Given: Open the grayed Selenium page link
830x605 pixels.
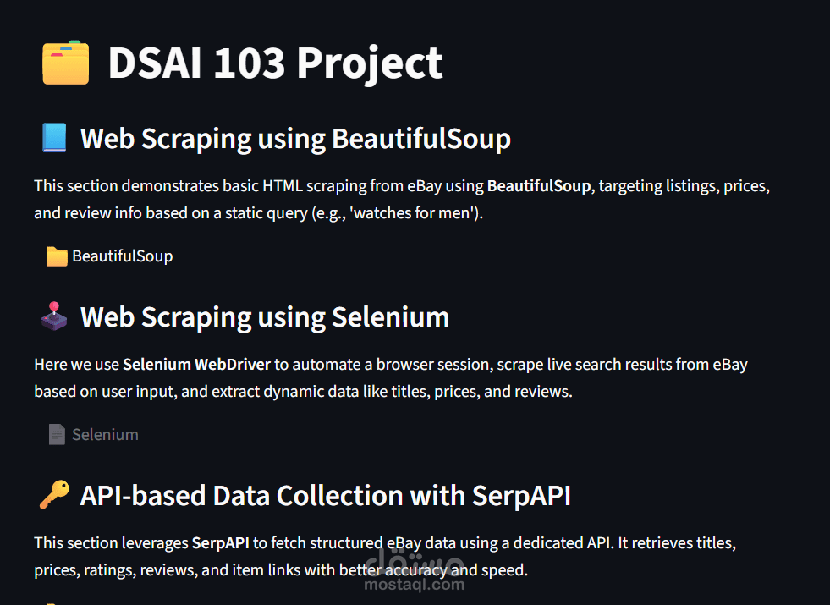Looking at the screenshot, I should tap(105, 435).
